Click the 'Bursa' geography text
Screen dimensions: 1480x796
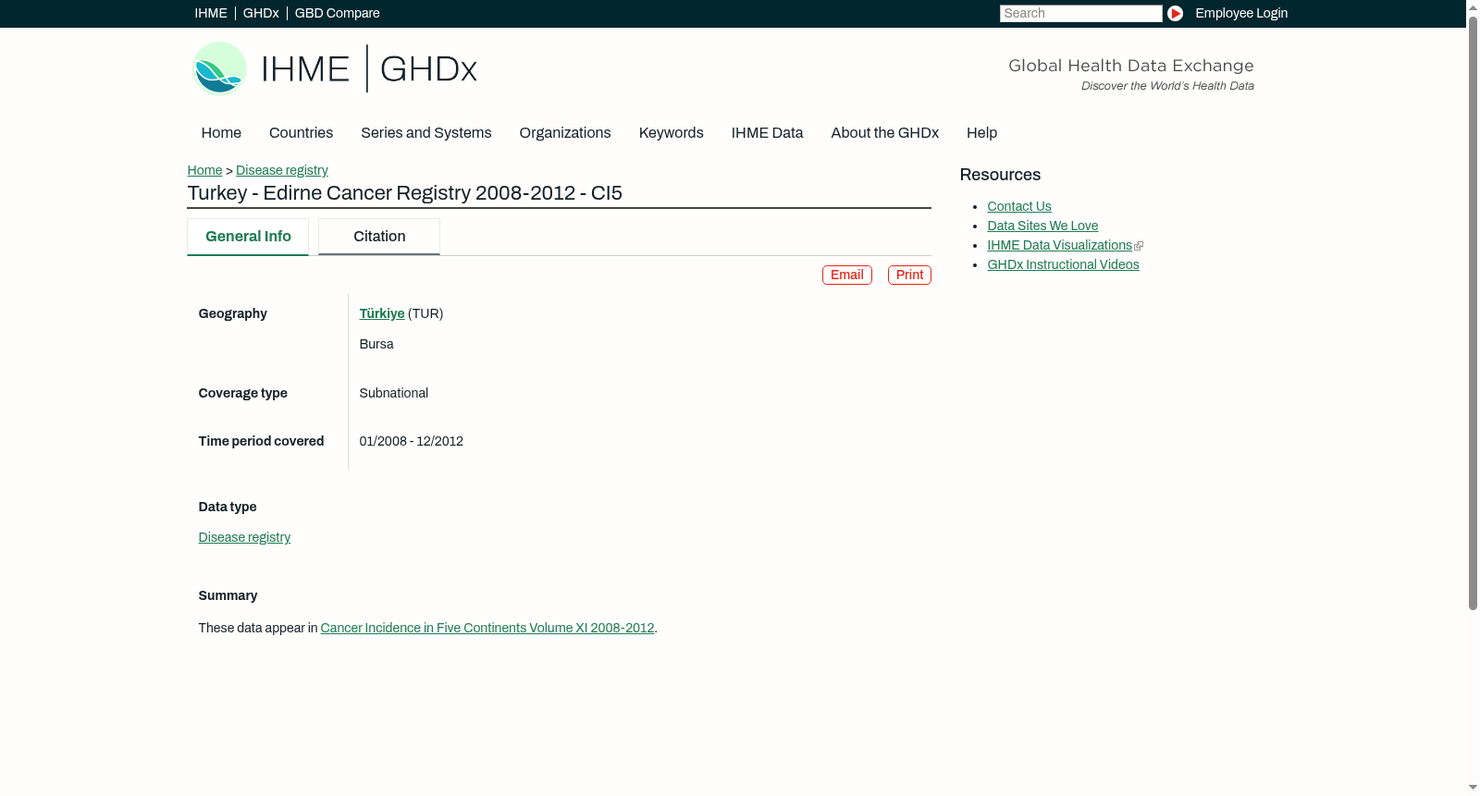[x=376, y=344]
